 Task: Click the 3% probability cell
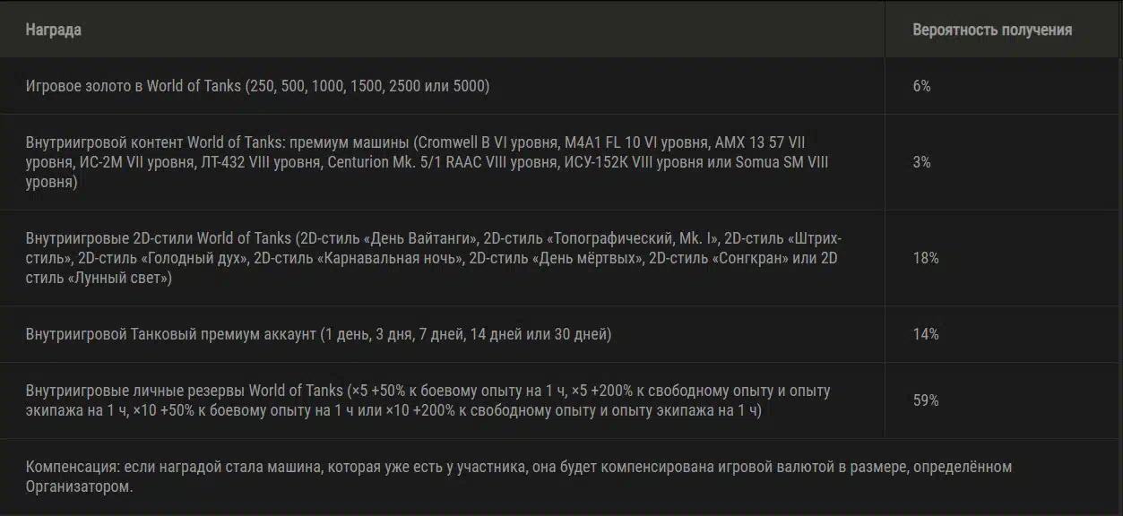click(921, 162)
